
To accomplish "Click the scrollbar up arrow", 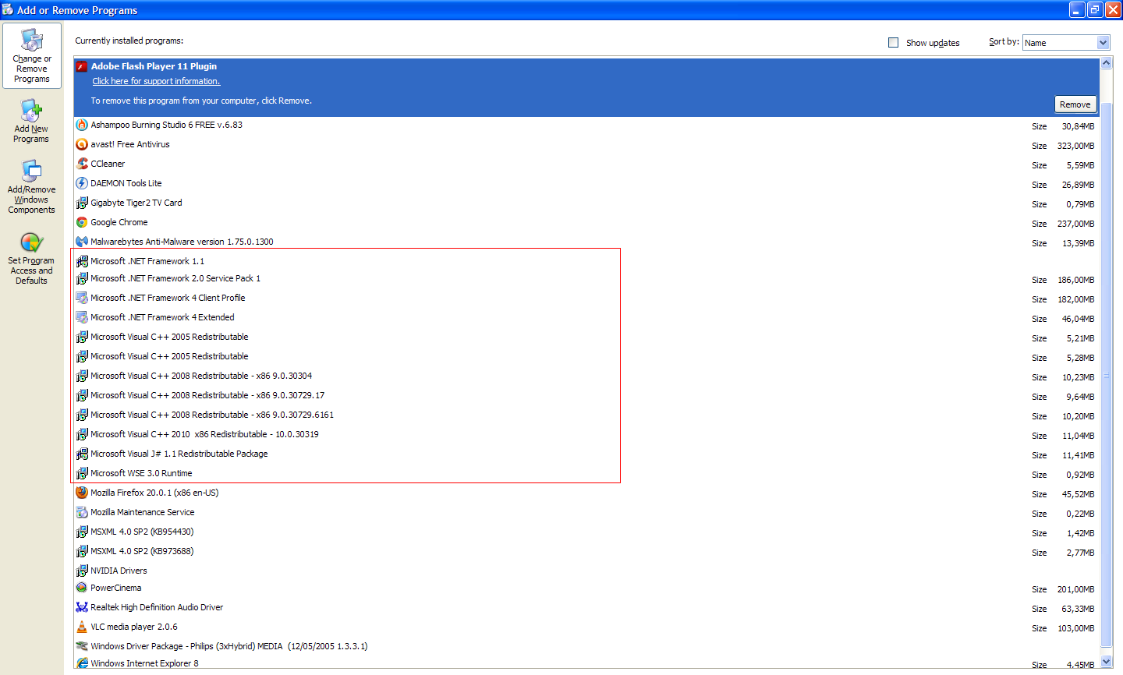I will click(x=1106, y=63).
